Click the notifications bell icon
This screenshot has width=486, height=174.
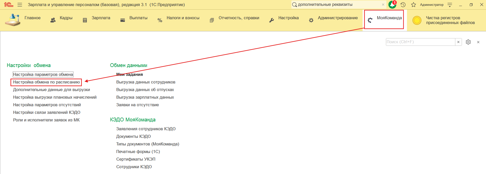(392, 5)
